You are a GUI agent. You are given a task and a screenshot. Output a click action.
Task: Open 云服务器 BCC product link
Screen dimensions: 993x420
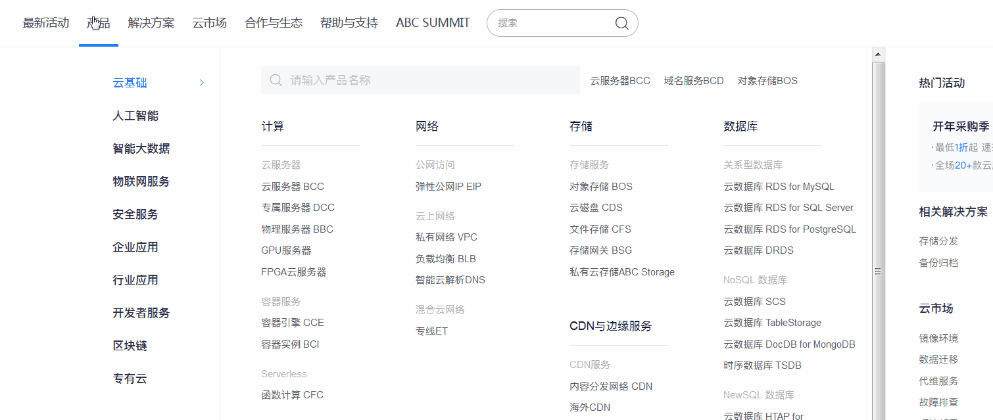point(293,187)
